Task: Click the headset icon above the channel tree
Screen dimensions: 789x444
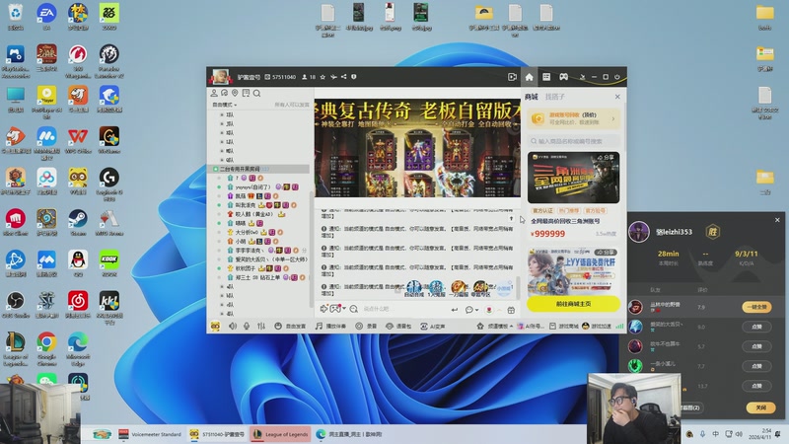Action: [225, 93]
